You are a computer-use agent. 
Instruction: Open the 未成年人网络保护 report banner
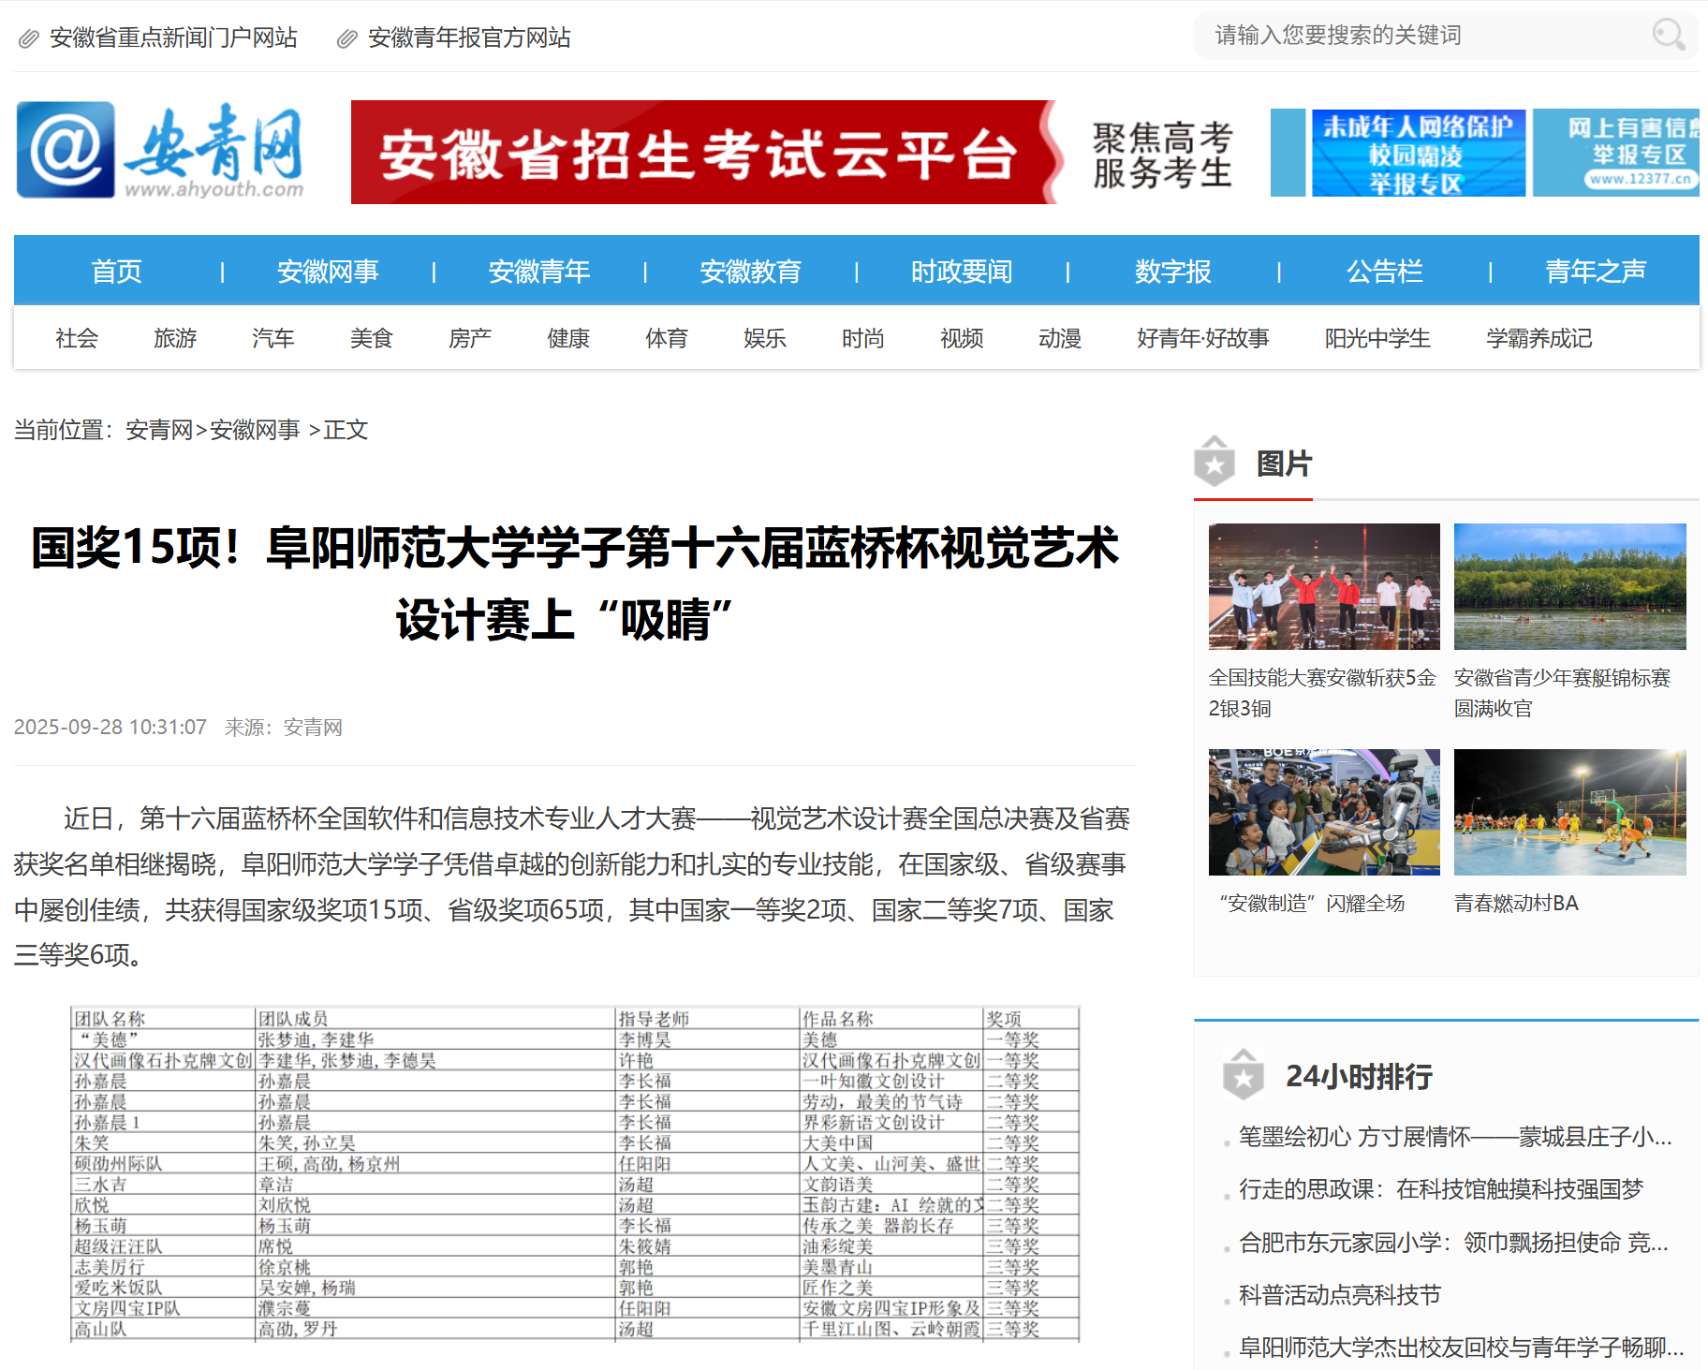pyautogui.click(x=1418, y=153)
